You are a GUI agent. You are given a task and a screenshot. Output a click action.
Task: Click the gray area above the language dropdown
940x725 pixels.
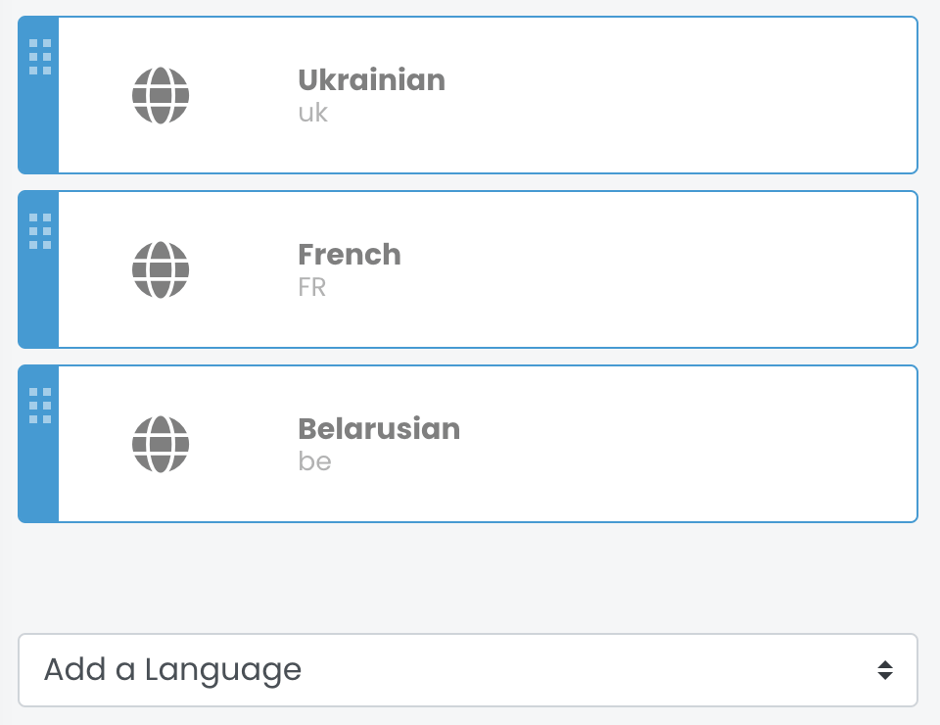pyautogui.click(x=468, y=578)
